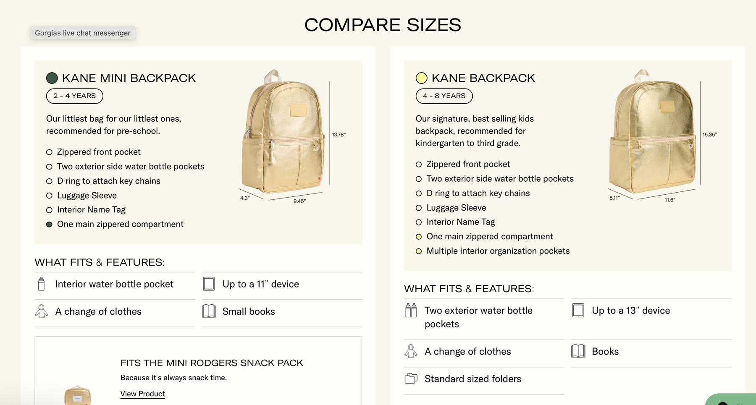Click the 4 - 8 Years age badge

point(444,96)
